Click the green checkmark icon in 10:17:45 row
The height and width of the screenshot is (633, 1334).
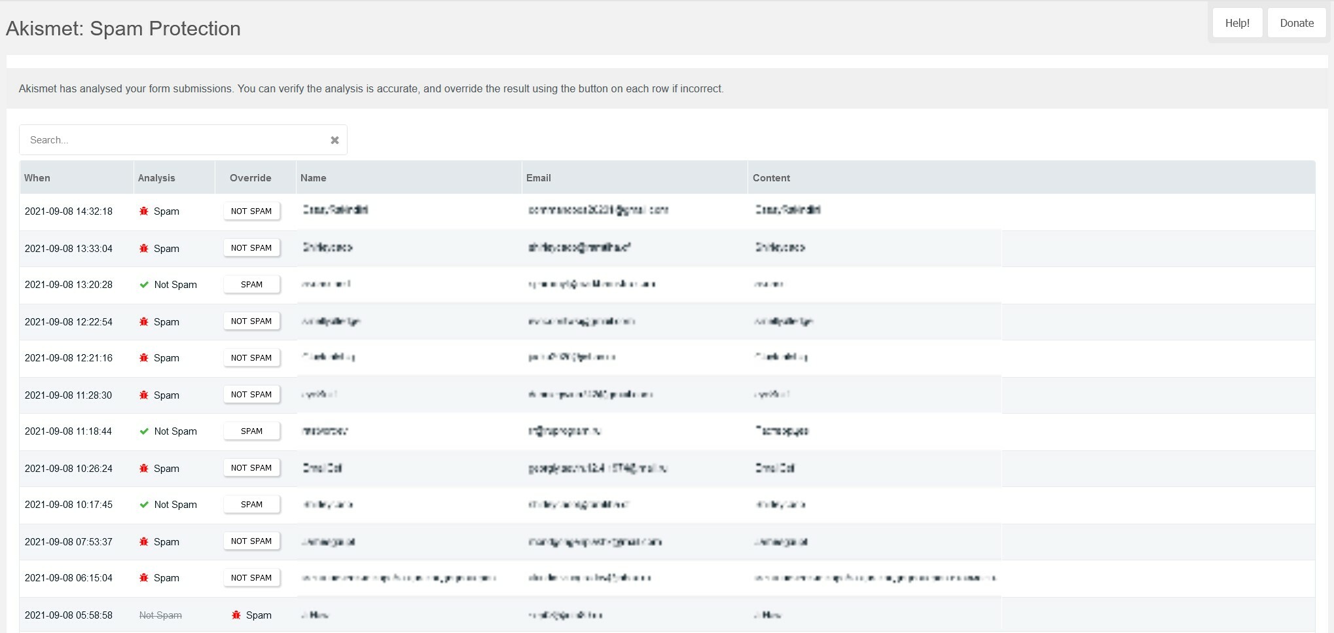point(144,505)
